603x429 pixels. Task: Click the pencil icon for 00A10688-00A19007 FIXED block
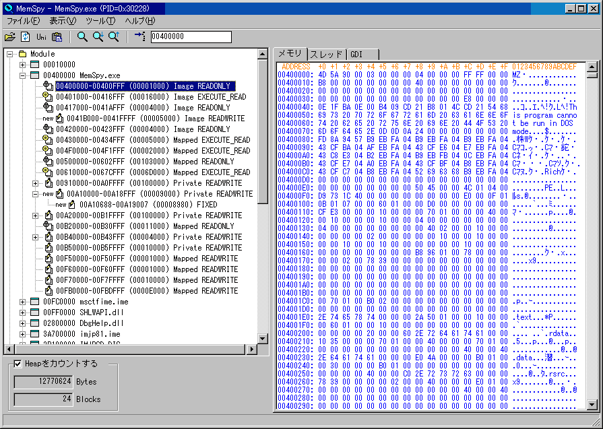72,204
